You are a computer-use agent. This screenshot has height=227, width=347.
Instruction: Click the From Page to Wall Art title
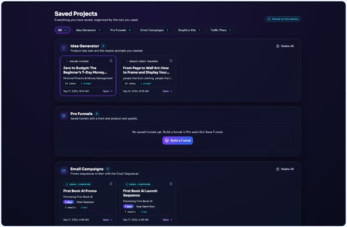(146, 70)
